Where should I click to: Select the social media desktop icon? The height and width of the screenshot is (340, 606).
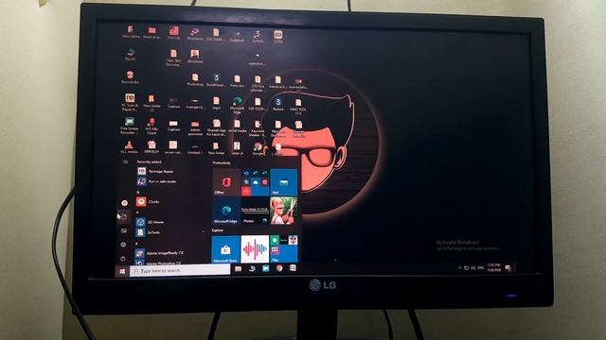(237, 127)
